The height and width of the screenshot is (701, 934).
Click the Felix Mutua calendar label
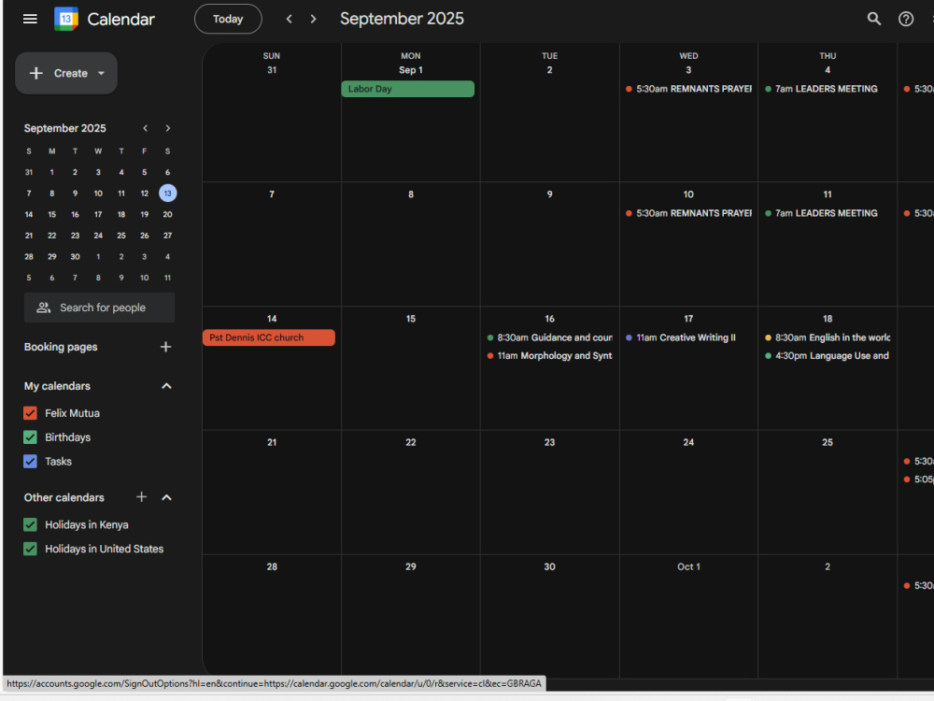(x=73, y=413)
